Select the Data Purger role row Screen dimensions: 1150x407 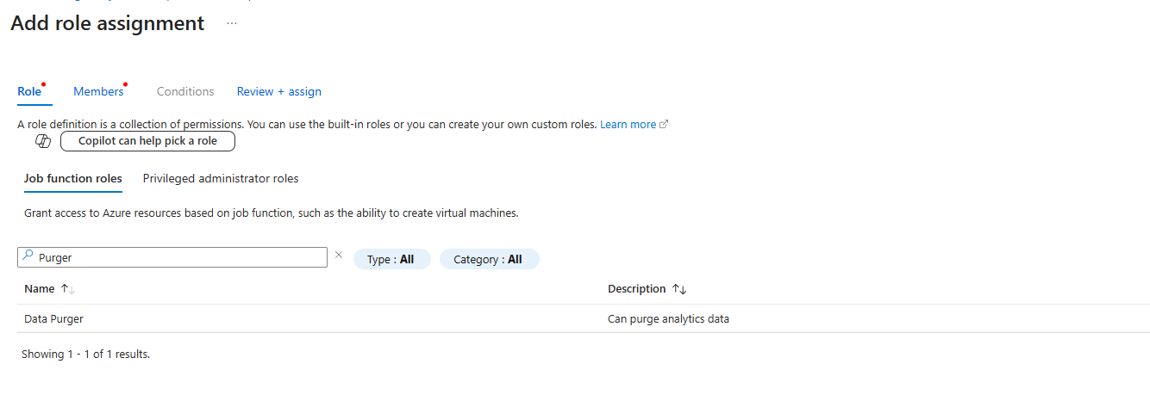point(54,319)
